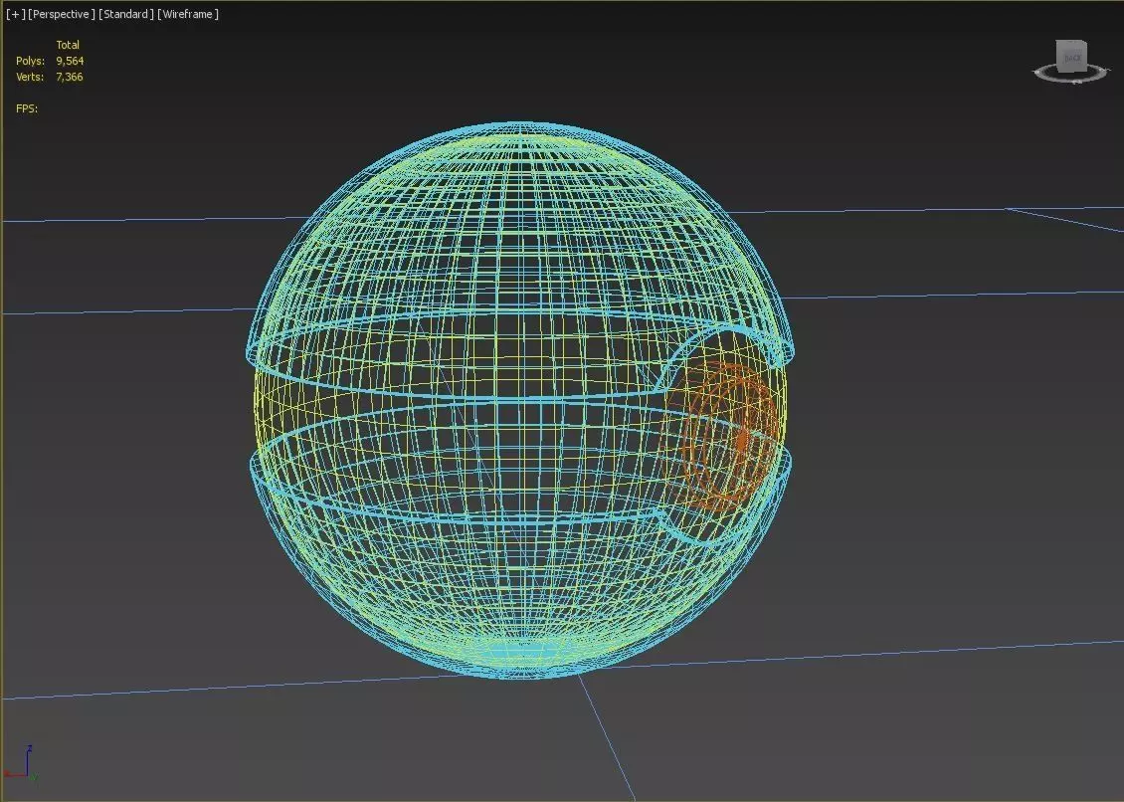The image size is (1124, 802).
Task: Open the Perspective point-of-view menu
Action: coord(62,14)
